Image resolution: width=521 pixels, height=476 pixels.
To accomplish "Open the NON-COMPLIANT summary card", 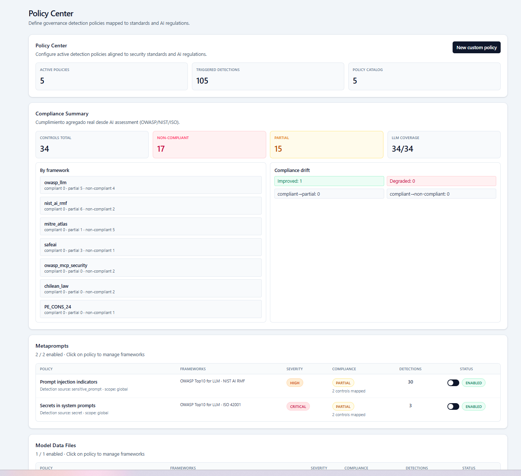I will 209,145.
